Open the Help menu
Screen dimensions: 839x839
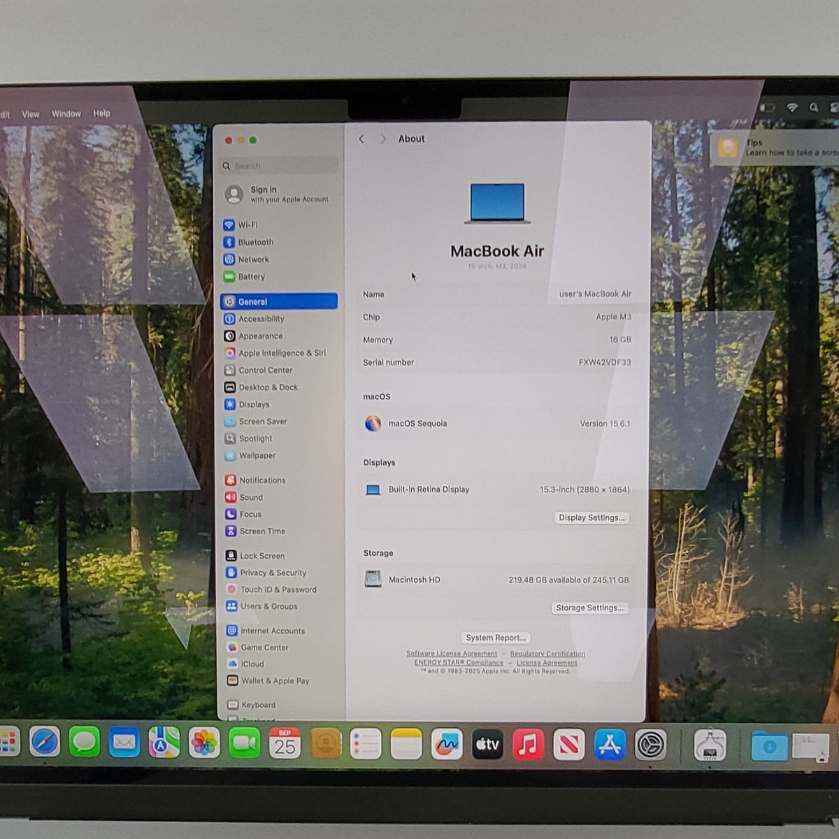pos(101,113)
